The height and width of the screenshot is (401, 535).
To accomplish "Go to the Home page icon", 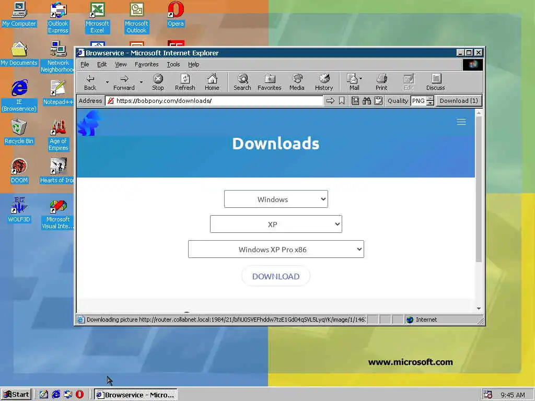I will tap(212, 82).
